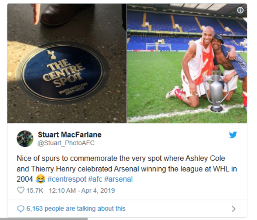The height and width of the screenshot is (220, 257).
Task: Click the info icon on the photo
Action: 240,10
